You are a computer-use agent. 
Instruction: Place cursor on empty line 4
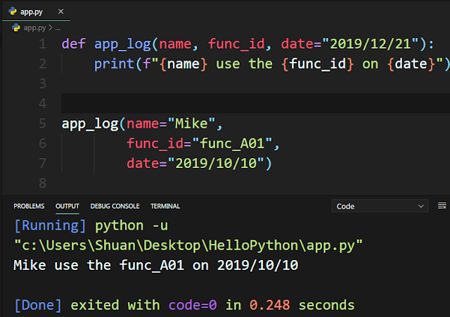255,103
